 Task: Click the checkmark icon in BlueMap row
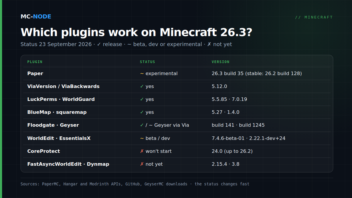coord(142,112)
